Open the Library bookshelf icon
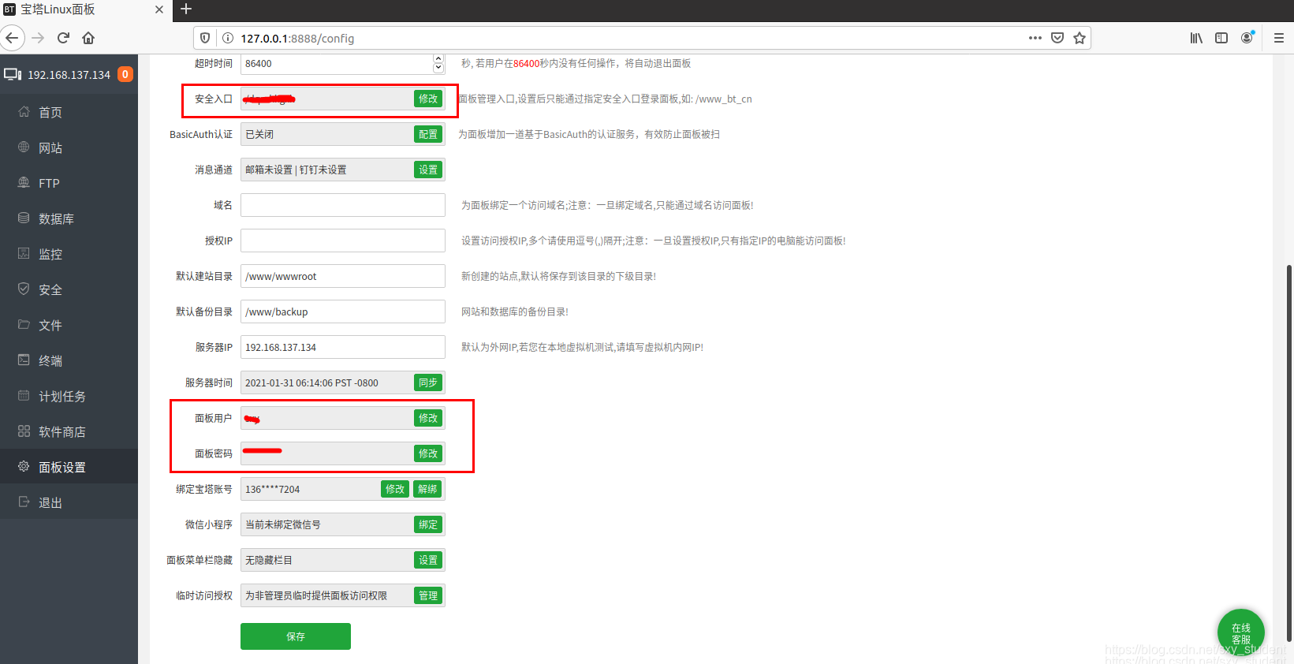Image resolution: width=1294 pixels, height=664 pixels. [x=1196, y=38]
